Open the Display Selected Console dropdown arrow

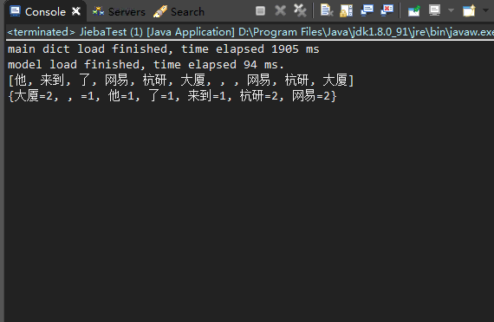pos(451,10)
